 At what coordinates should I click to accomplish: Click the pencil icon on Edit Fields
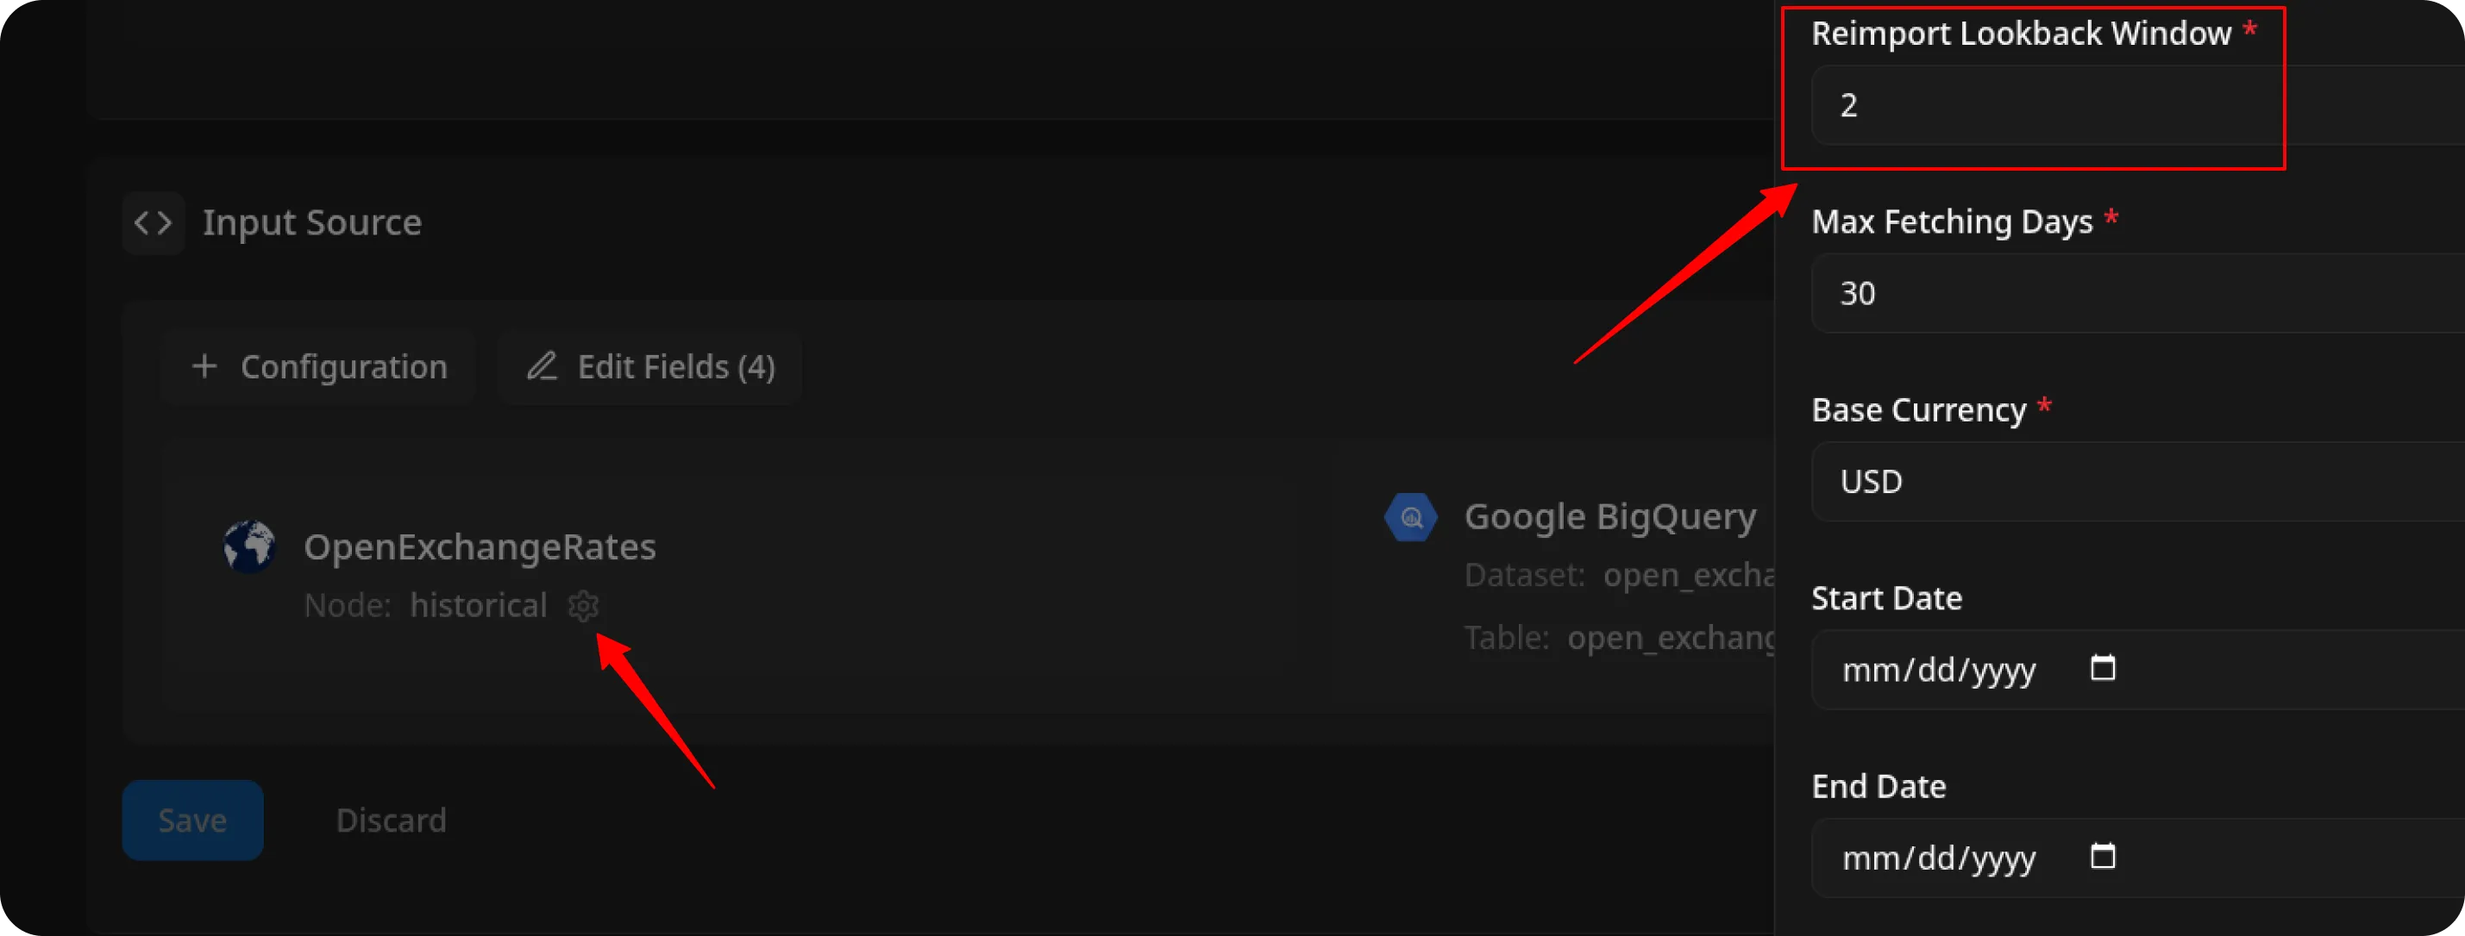[x=542, y=366]
